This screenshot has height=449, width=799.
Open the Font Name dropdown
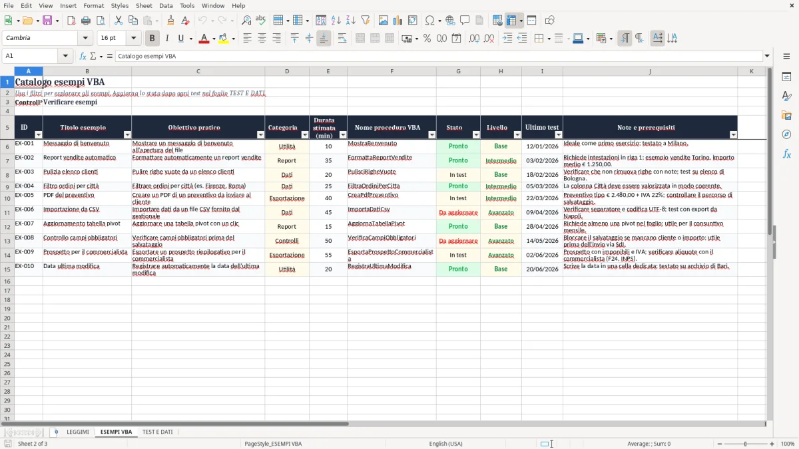point(85,39)
